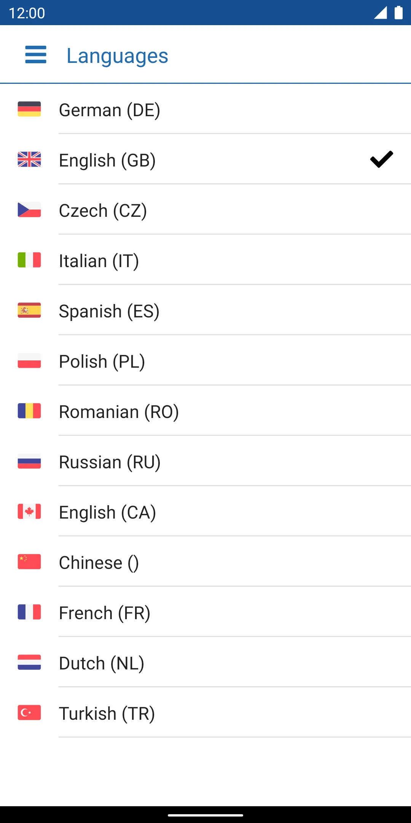Tap the Spanish flag icon
411x823 pixels.
[29, 311]
